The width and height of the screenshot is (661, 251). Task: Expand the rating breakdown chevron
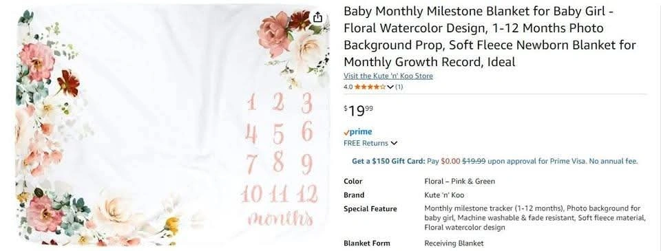pyautogui.click(x=390, y=87)
